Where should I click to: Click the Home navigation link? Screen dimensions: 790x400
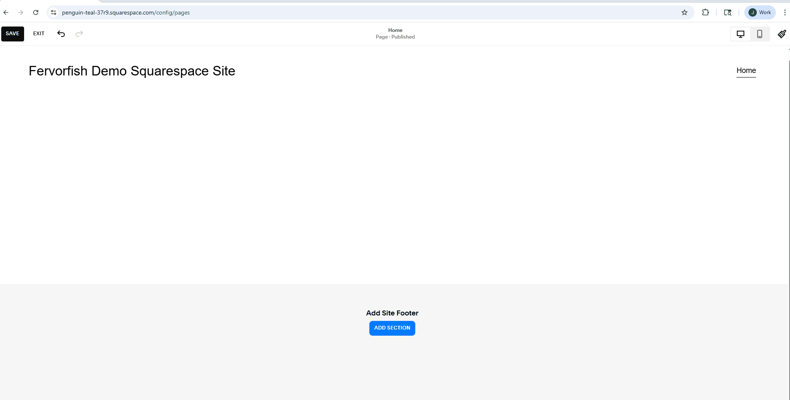coord(746,70)
